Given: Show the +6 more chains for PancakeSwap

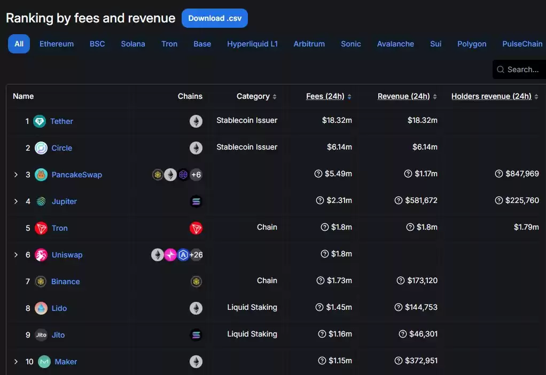Looking at the screenshot, I should 196,175.
